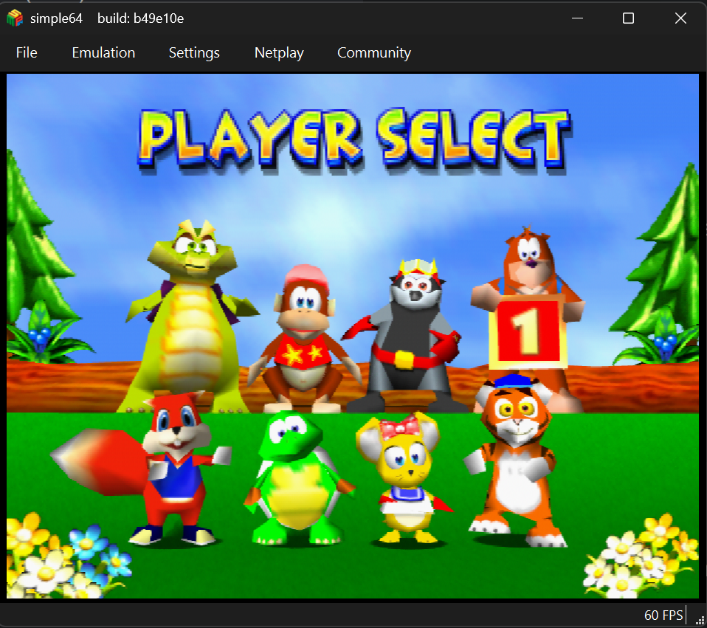707x628 pixels.
Task: Select the yellow mouse Pipsy character
Action: click(404, 478)
